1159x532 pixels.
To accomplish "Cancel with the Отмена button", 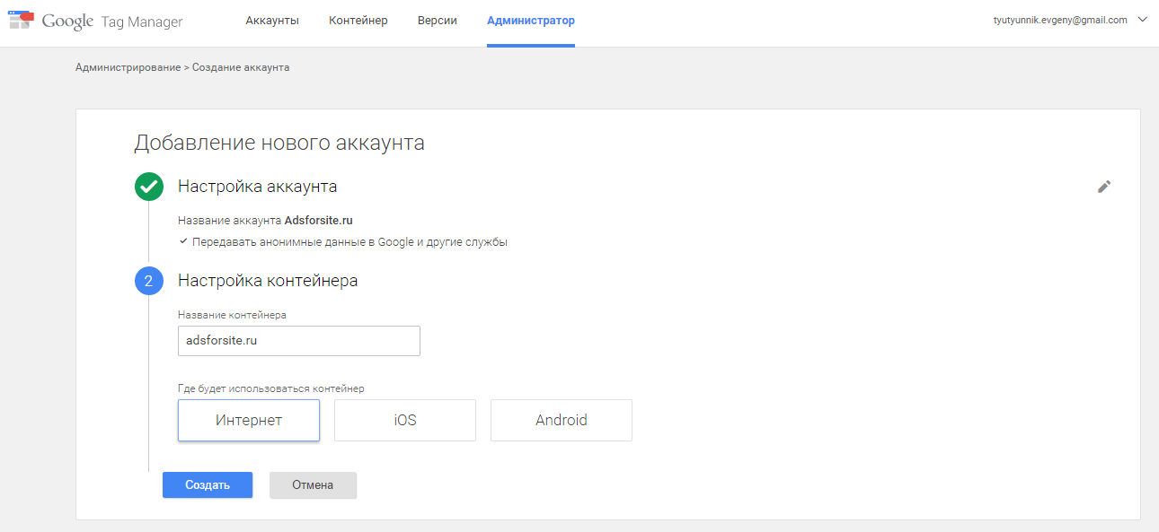I will [313, 484].
